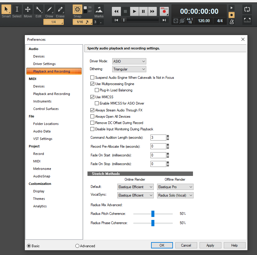Open the Metronome preferences page
This screenshot has width=257, height=255.
[x=42, y=169]
